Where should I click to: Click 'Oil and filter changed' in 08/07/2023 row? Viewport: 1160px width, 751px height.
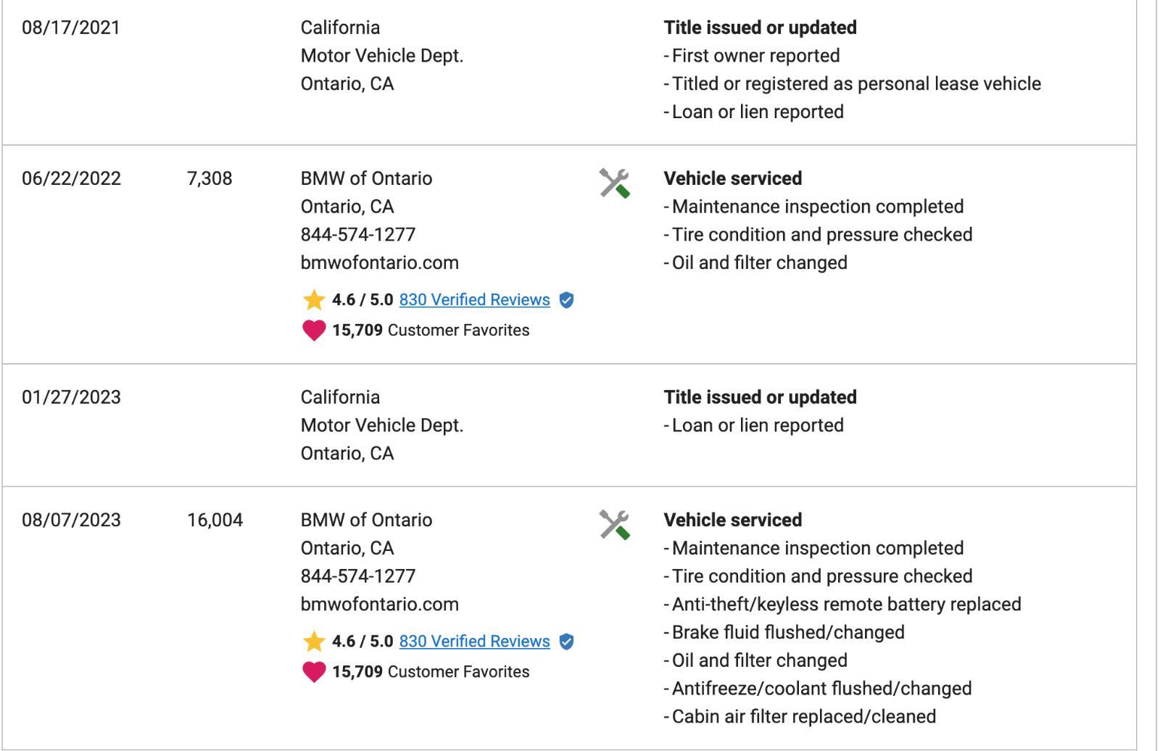click(755, 660)
